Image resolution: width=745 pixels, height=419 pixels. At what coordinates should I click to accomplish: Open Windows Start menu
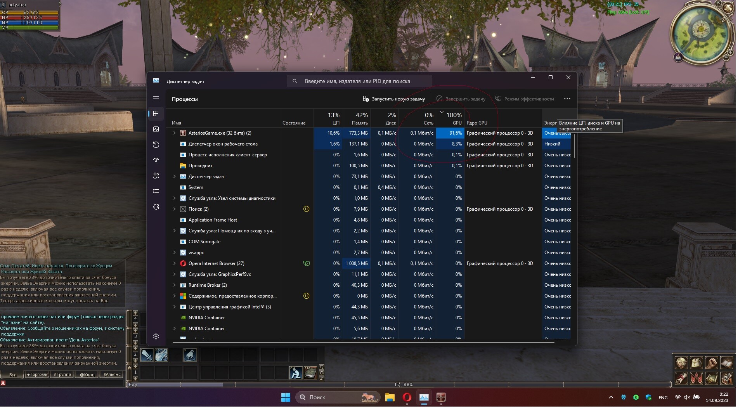pyautogui.click(x=286, y=397)
